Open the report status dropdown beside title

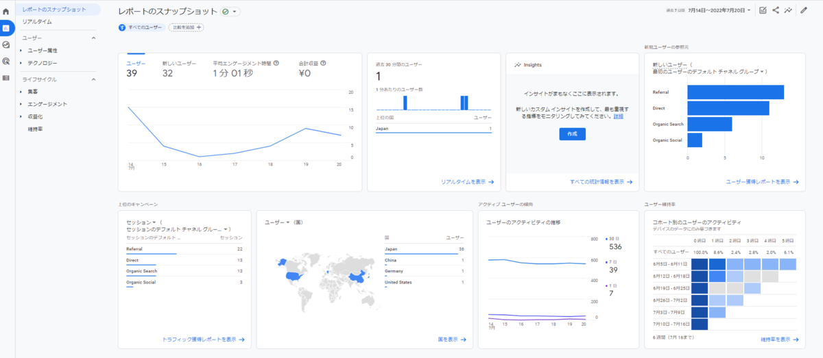pos(230,12)
